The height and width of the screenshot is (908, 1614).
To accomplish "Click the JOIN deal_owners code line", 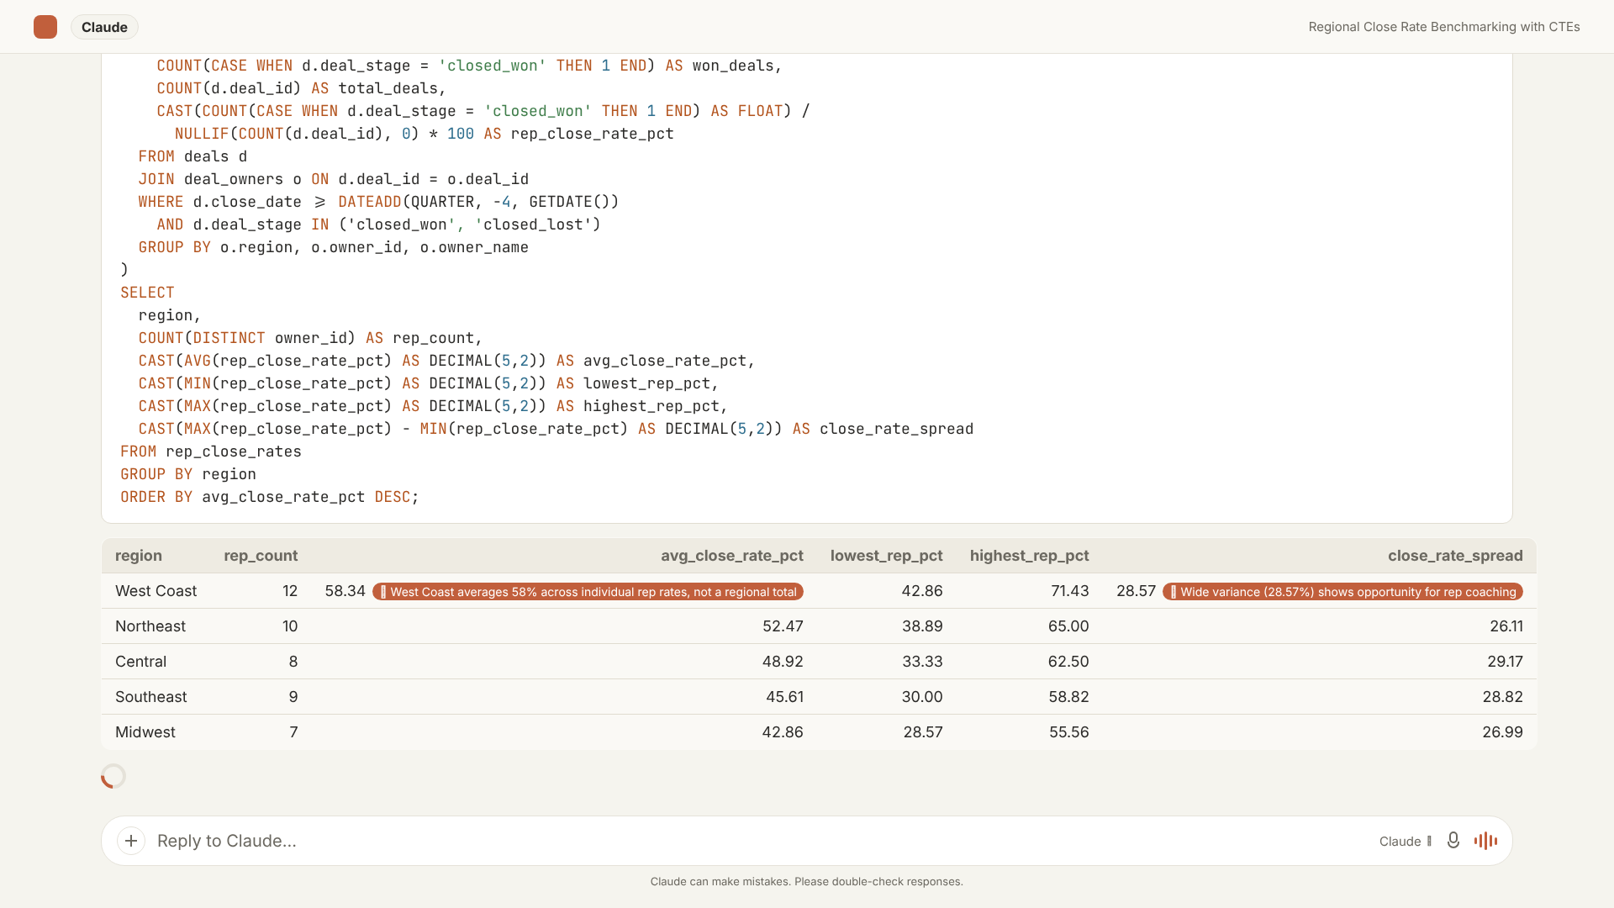I will coord(334,179).
